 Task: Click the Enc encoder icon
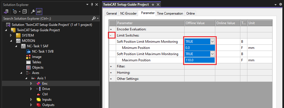[39, 84]
